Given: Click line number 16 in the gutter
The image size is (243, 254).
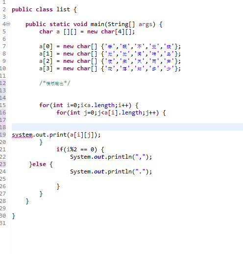Looking at the screenshot, I should point(3,113).
